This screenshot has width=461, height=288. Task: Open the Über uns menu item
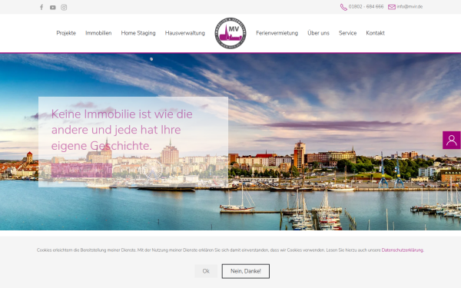(x=318, y=33)
